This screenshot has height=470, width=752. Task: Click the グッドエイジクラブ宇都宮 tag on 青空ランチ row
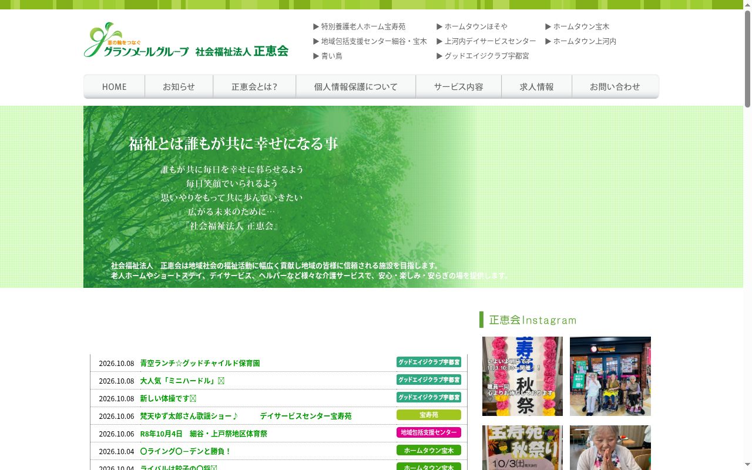[429, 362]
